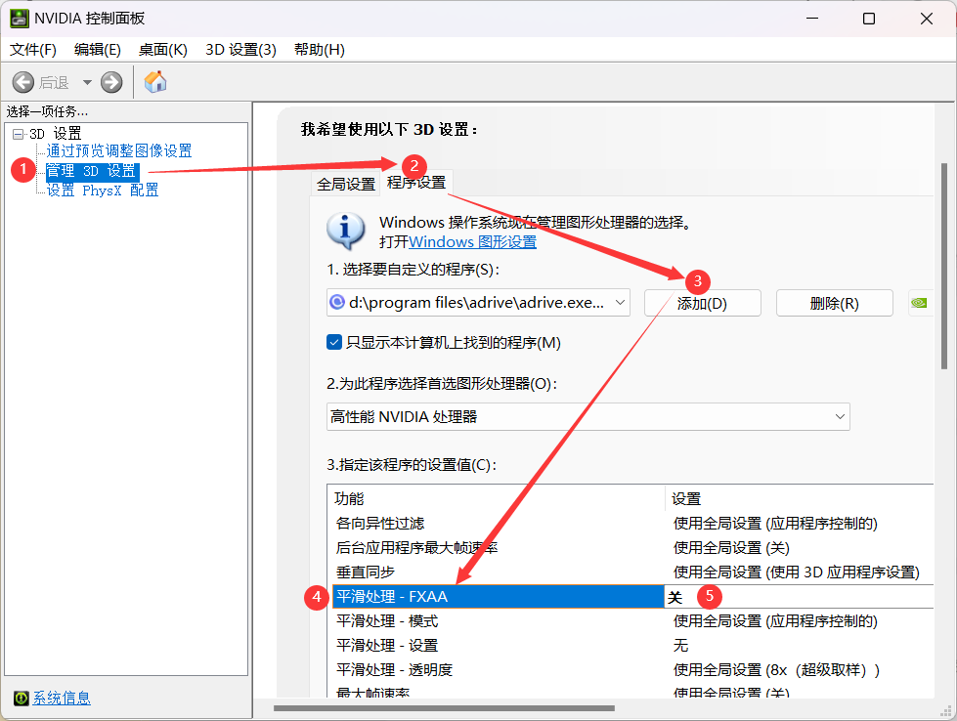The width and height of the screenshot is (957, 721).
Task: Click the 使用全局设置 (关) value for 后台应用程序最大帧速率
Action: (731, 548)
